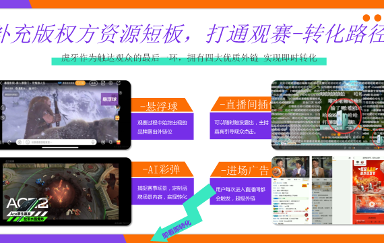
Task: Click purple box text 可以随时触发露出，主持
Action: point(241,122)
